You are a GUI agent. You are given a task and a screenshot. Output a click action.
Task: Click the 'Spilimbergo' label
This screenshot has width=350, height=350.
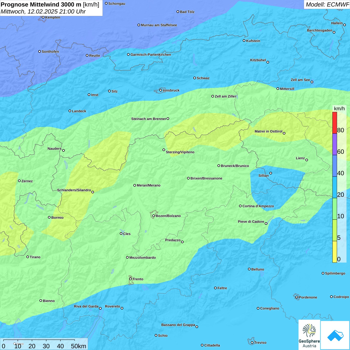coord(335,273)
